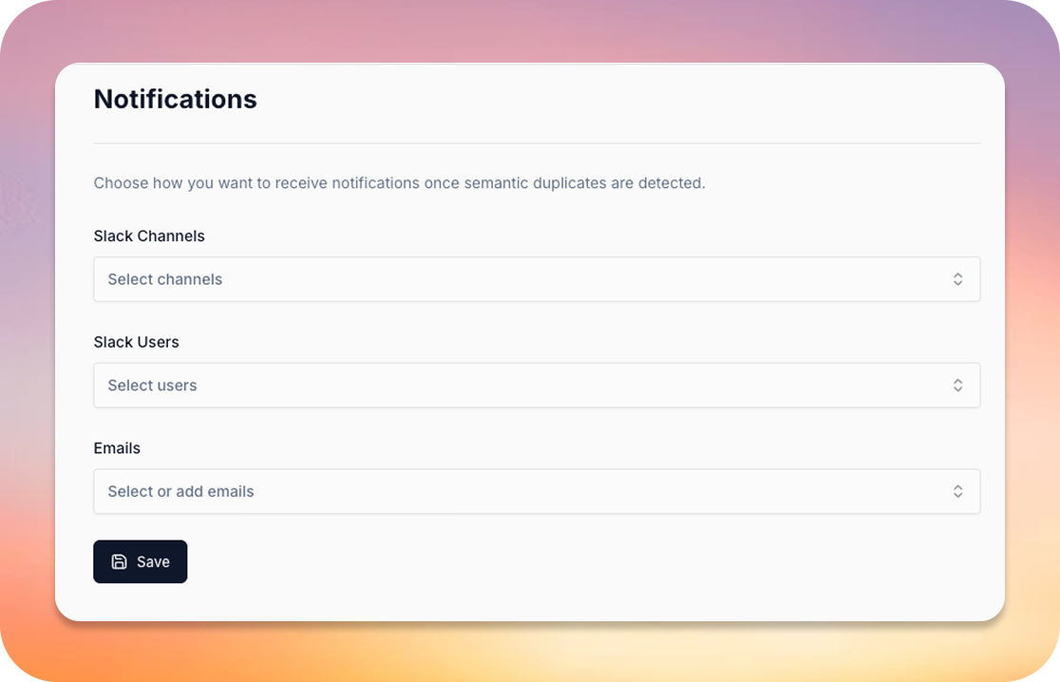Click the semantic duplicates description text

[399, 182]
